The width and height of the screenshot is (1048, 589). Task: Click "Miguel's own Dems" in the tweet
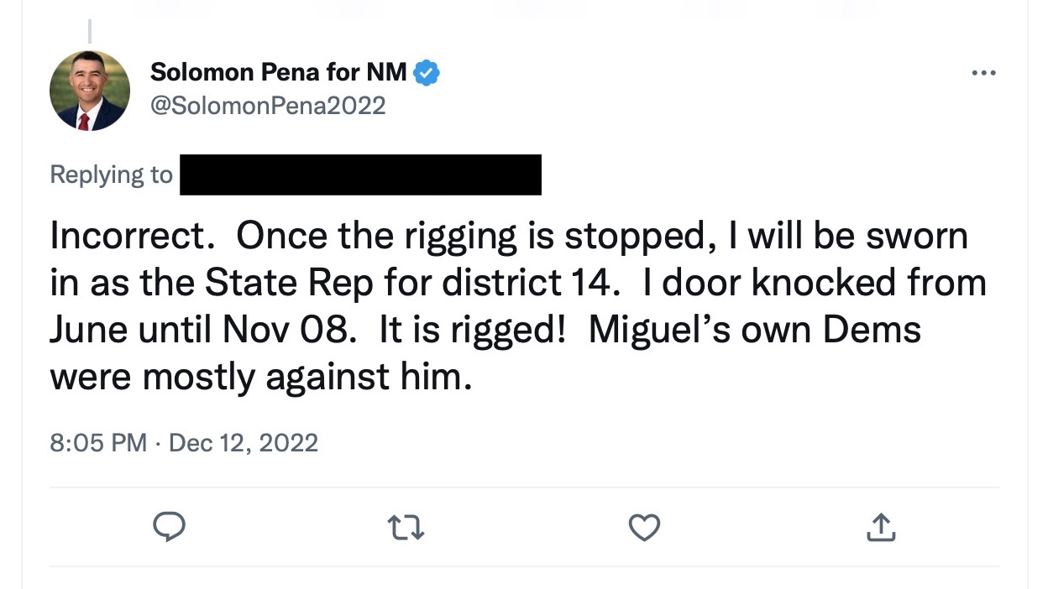(x=754, y=330)
